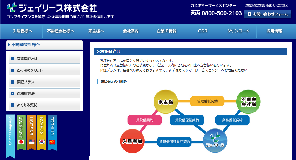Click the China flag icon

coord(52,142)
